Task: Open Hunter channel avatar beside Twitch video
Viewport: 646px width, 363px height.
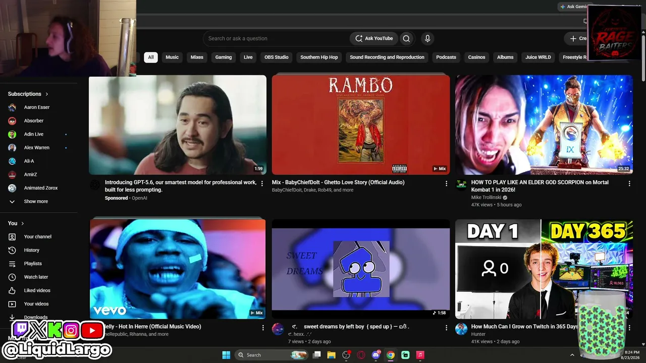Action: 461,329
